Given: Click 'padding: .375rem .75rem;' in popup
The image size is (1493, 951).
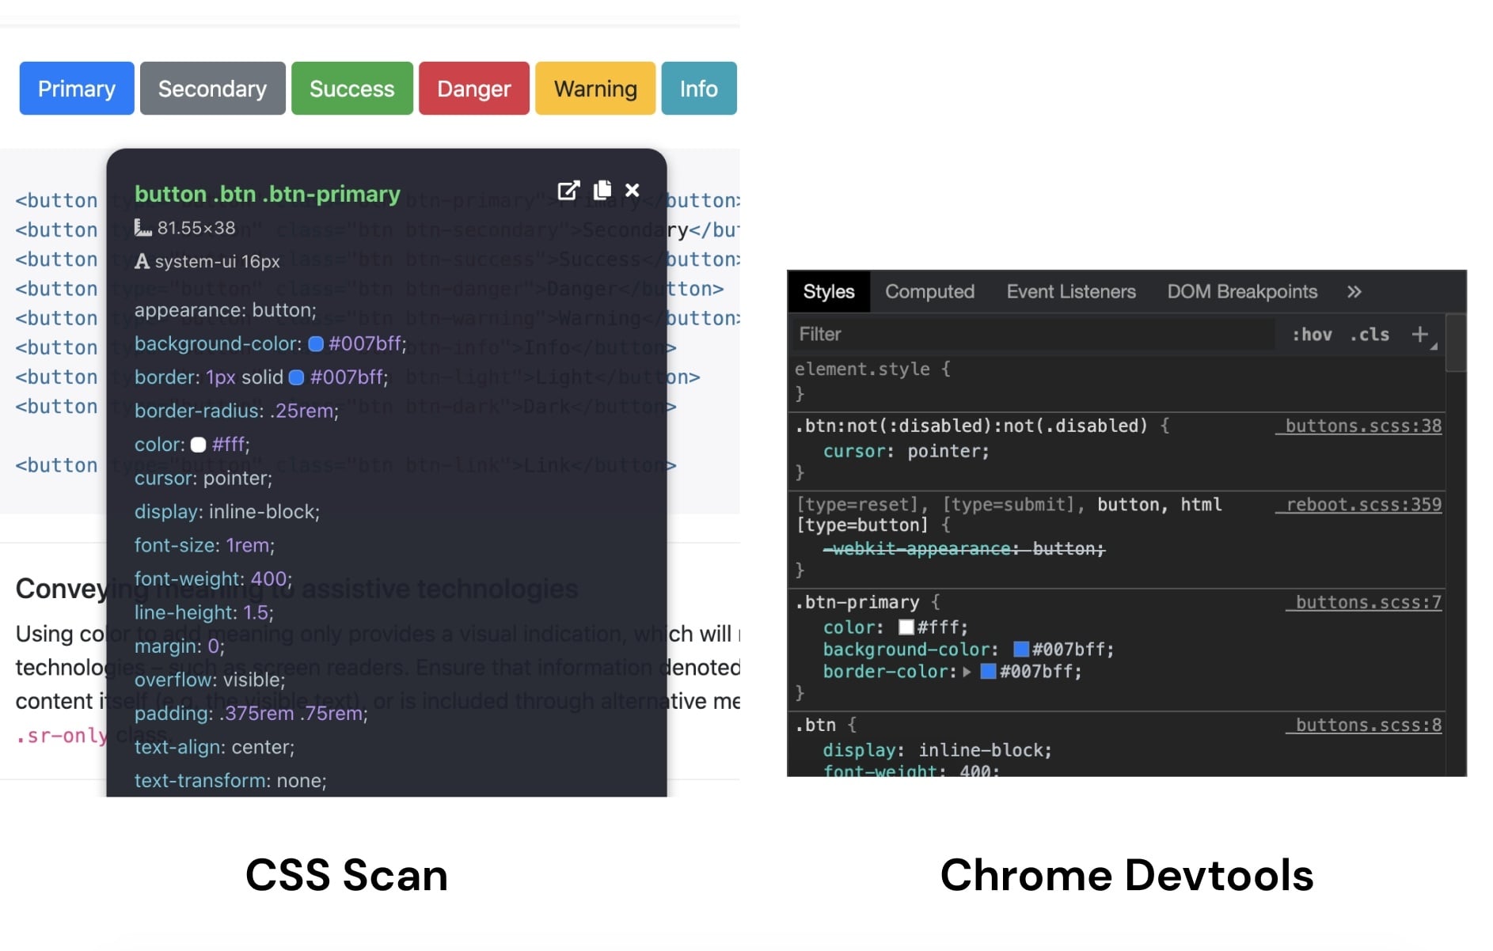Looking at the screenshot, I should tap(251, 714).
